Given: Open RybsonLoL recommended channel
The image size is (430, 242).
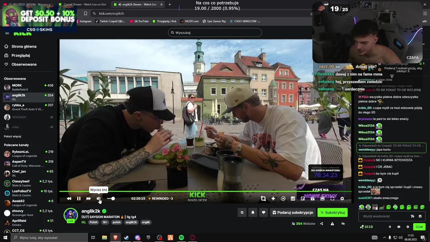Looking at the screenshot, I should pos(29,154).
